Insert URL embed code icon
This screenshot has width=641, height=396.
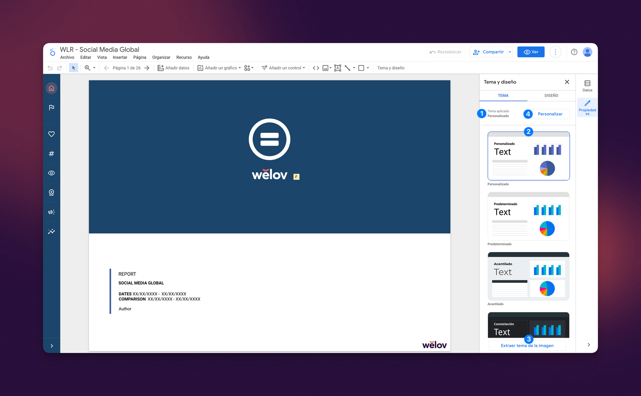pyautogui.click(x=316, y=68)
